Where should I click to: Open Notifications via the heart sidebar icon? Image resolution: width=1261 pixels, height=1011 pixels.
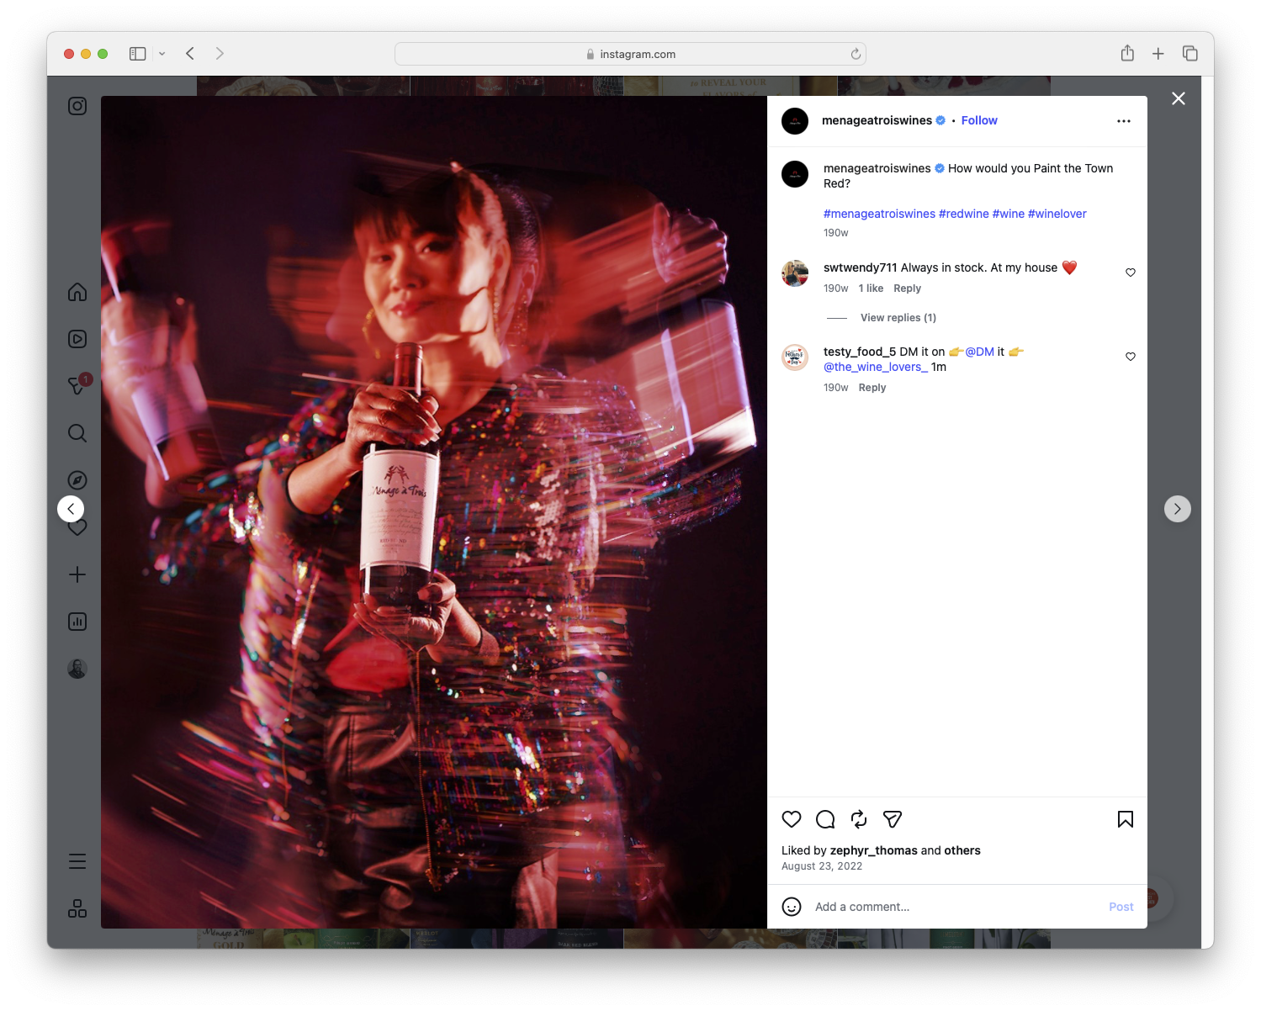[77, 527]
